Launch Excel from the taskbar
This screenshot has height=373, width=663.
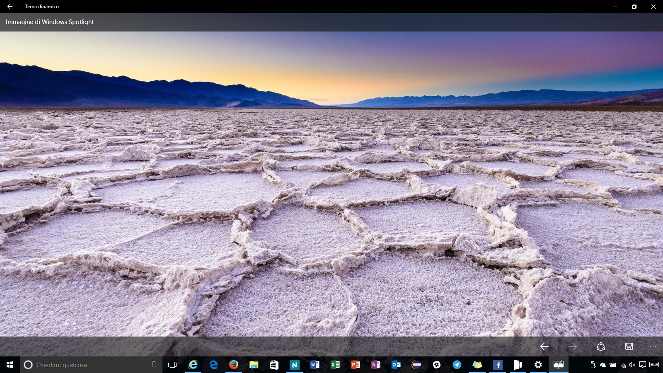point(335,365)
